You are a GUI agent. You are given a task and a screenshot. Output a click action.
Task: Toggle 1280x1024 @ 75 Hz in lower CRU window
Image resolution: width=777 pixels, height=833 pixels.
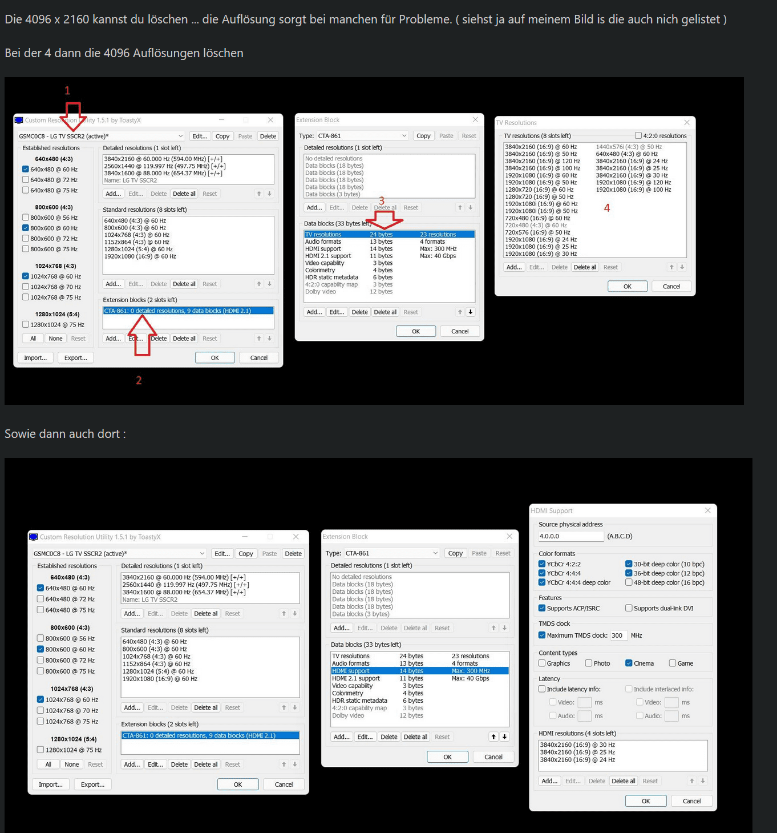click(40, 750)
